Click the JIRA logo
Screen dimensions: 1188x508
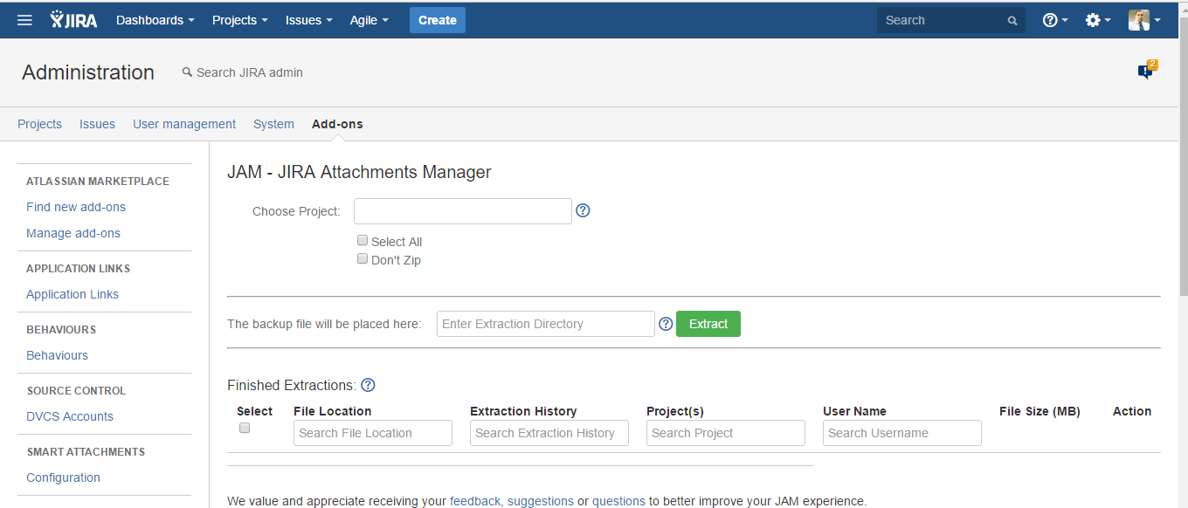(x=74, y=20)
